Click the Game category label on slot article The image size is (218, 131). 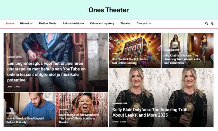[114, 53]
